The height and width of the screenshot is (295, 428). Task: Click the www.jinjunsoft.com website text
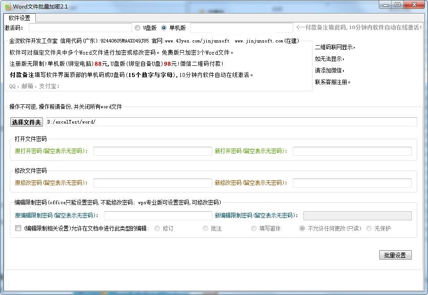(x=259, y=41)
